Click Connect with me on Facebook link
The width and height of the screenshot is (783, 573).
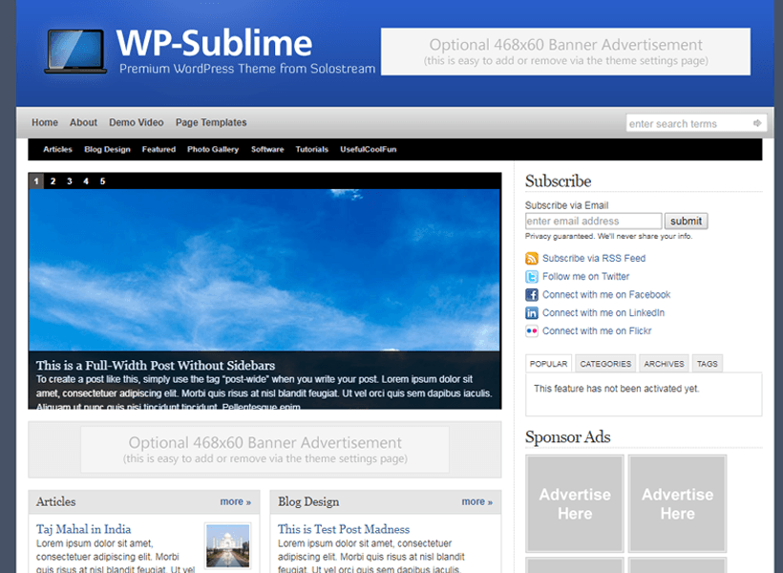606,295
